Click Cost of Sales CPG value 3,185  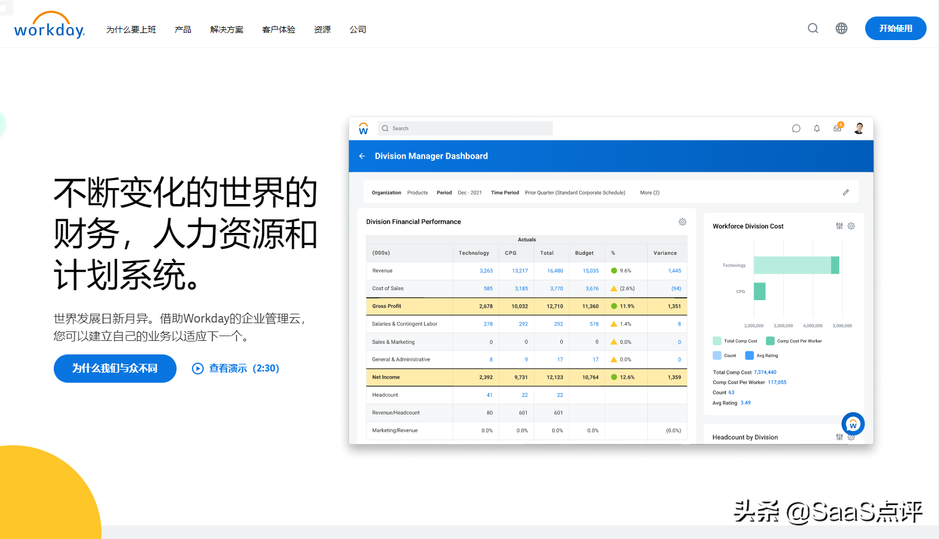click(521, 288)
